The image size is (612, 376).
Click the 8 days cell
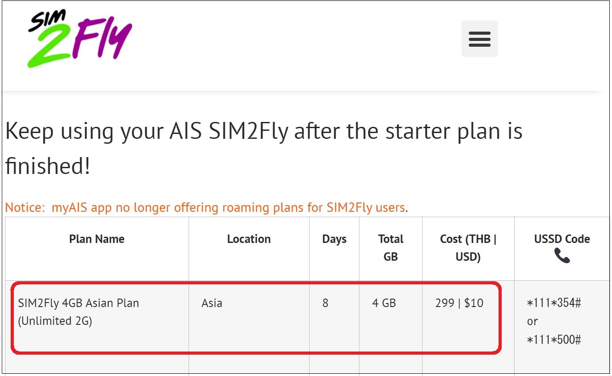pos(326,303)
